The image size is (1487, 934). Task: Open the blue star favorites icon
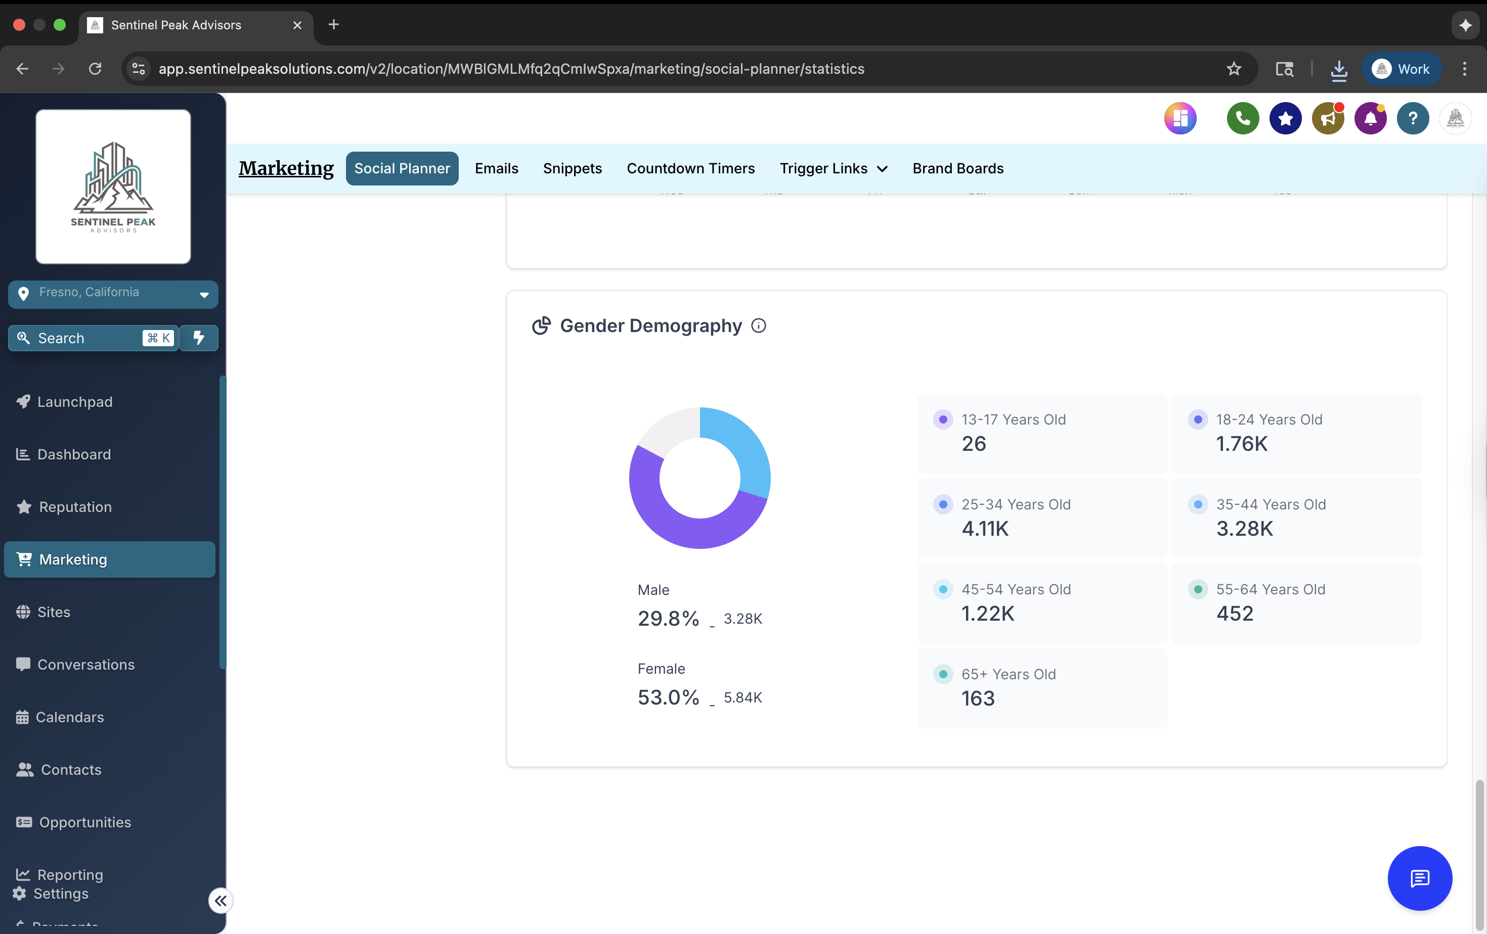(1285, 118)
